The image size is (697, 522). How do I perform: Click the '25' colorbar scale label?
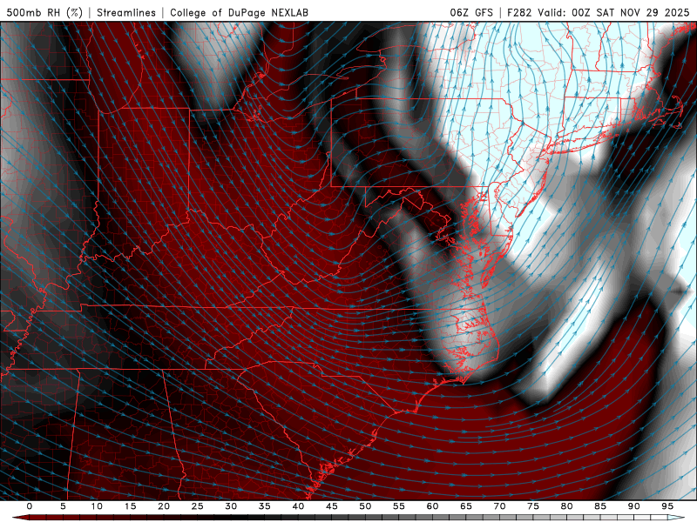198,506
